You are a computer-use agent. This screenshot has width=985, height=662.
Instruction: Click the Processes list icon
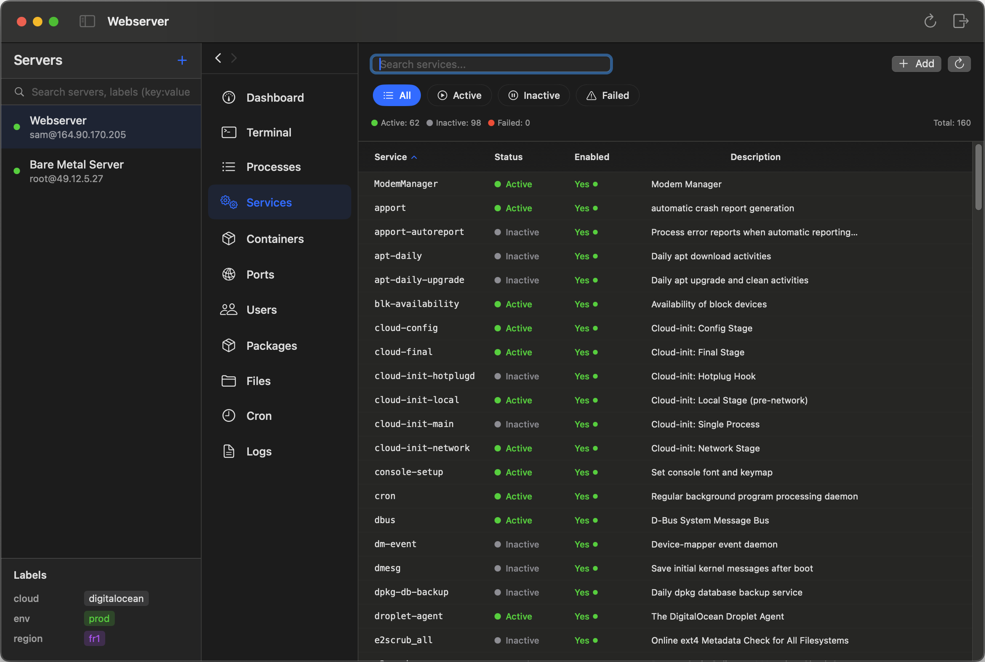pos(229,167)
